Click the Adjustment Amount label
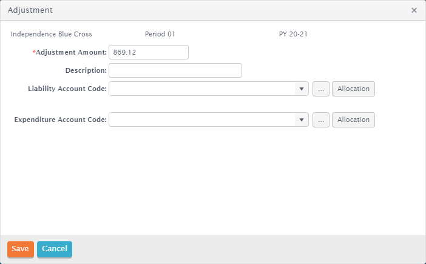426x264 pixels. click(70, 52)
